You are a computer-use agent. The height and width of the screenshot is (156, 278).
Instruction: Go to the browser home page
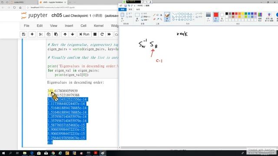pyautogui.click(x=20, y=7)
